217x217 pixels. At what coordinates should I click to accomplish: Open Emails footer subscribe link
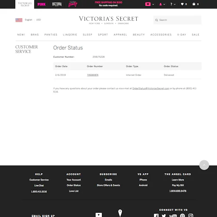pyautogui.click(x=108, y=180)
